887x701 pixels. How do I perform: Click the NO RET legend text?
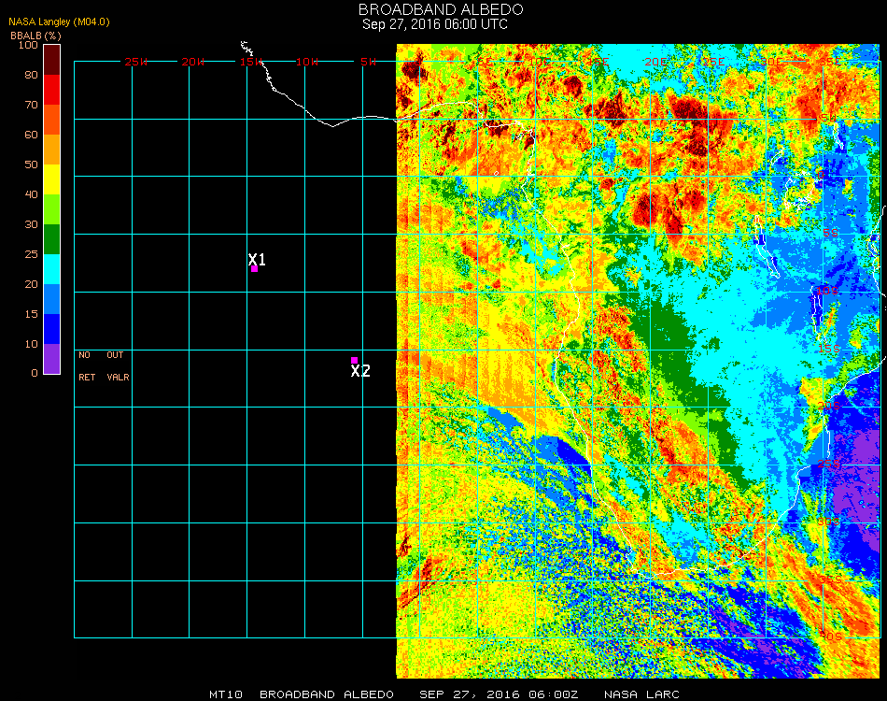(85, 366)
